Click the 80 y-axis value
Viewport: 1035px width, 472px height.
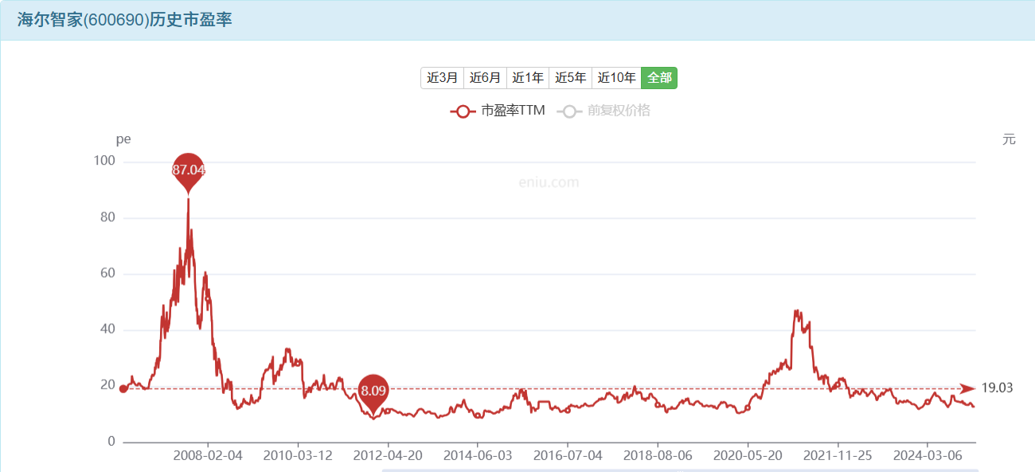(x=107, y=217)
